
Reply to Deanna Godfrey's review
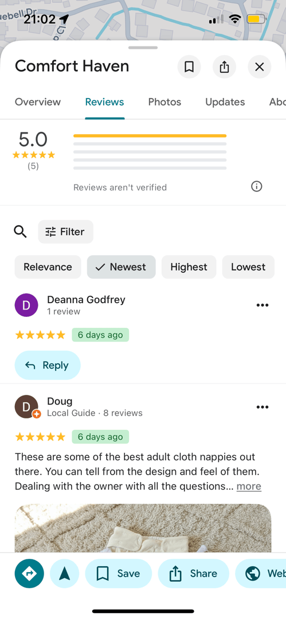point(48,365)
